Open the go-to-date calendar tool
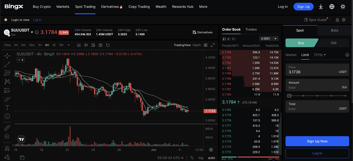 22,158
